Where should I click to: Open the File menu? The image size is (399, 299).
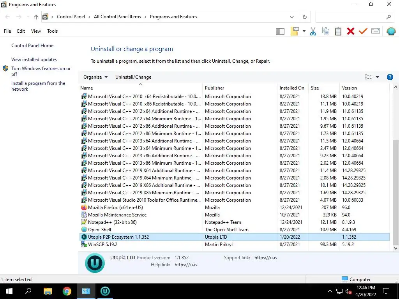7,31
